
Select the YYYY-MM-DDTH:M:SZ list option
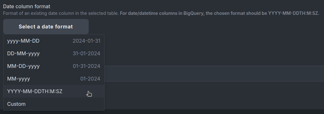click(x=54, y=91)
